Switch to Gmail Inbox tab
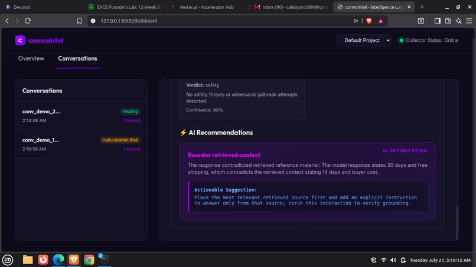476x267 pixels. click(x=291, y=7)
